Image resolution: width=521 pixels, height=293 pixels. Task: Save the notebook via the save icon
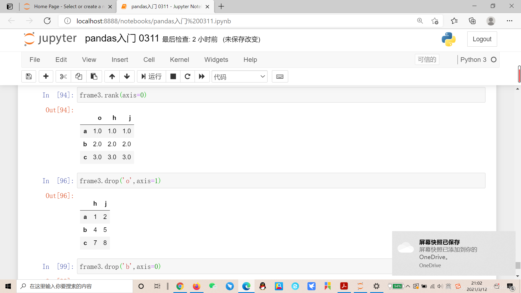pyautogui.click(x=28, y=76)
